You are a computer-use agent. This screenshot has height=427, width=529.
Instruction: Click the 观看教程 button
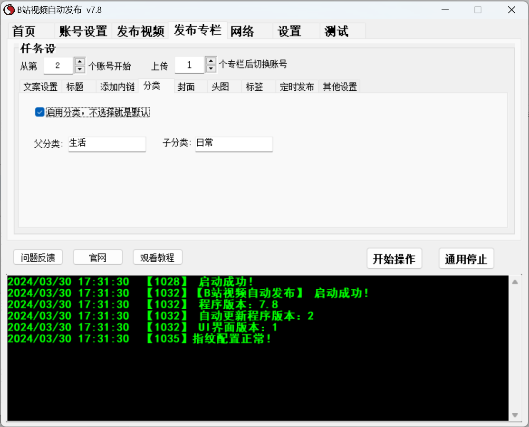(x=157, y=257)
